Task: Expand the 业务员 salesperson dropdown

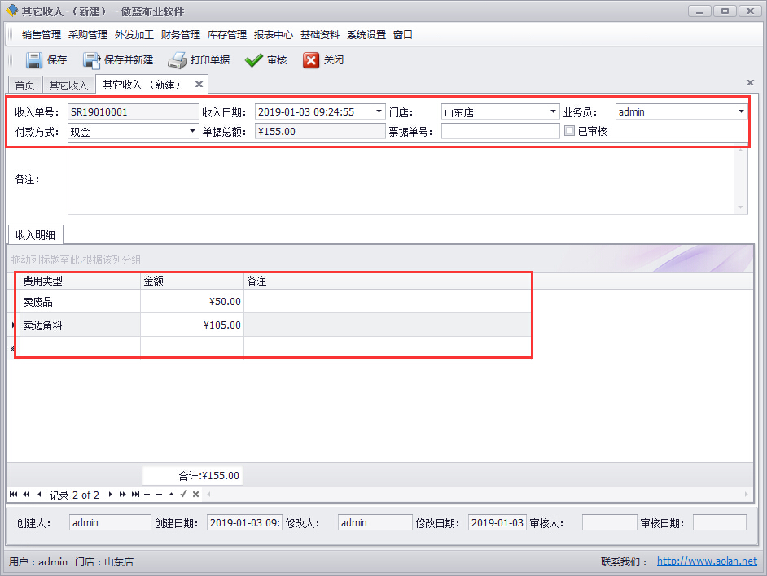Action: pyautogui.click(x=741, y=112)
